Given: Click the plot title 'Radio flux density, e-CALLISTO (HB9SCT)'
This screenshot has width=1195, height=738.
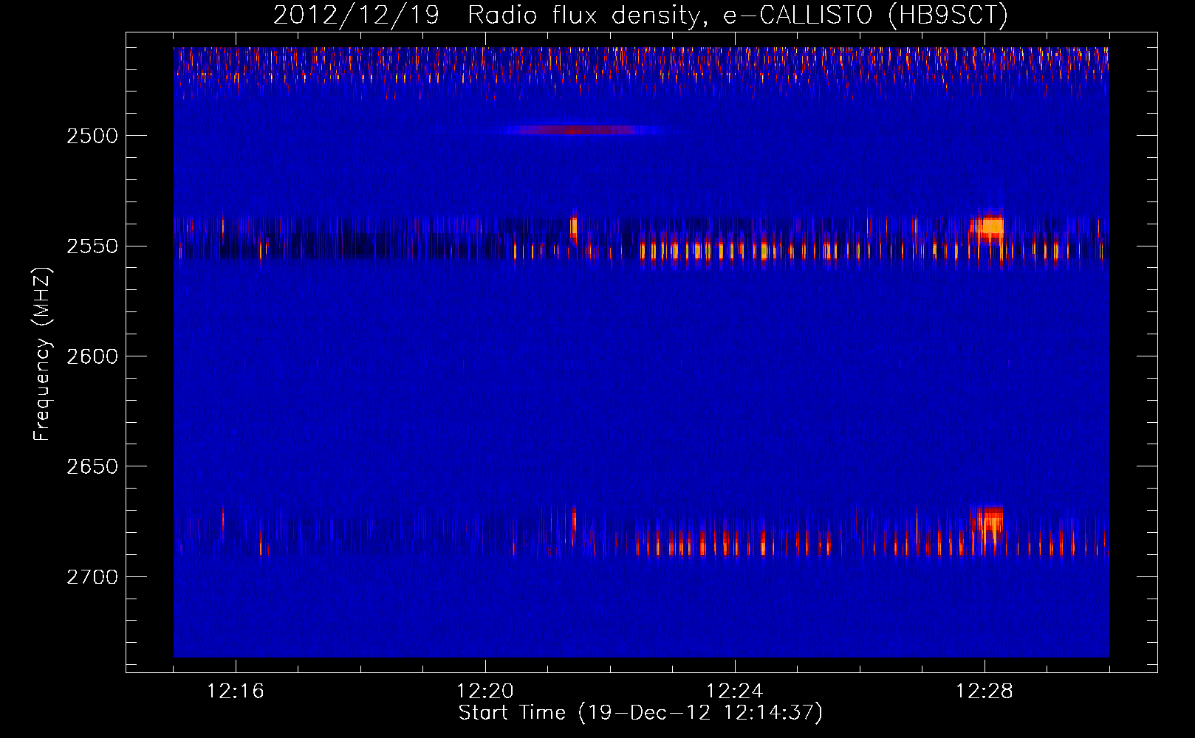Looking at the screenshot, I should (738, 15).
